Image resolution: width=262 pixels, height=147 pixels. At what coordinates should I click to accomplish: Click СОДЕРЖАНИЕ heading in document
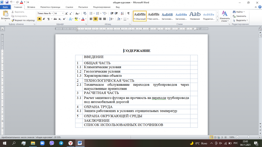137,51
